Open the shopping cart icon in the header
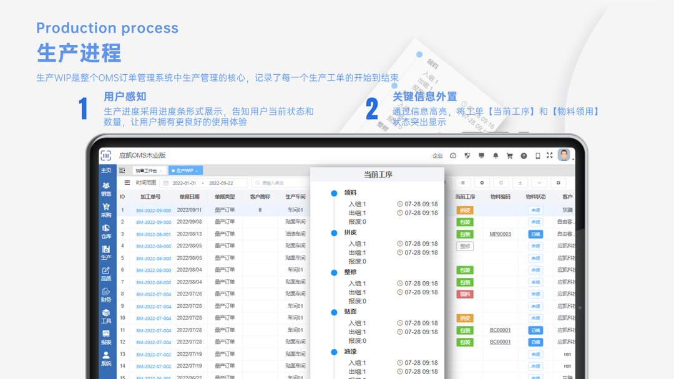Image resolution: width=674 pixels, height=379 pixels. [510, 155]
